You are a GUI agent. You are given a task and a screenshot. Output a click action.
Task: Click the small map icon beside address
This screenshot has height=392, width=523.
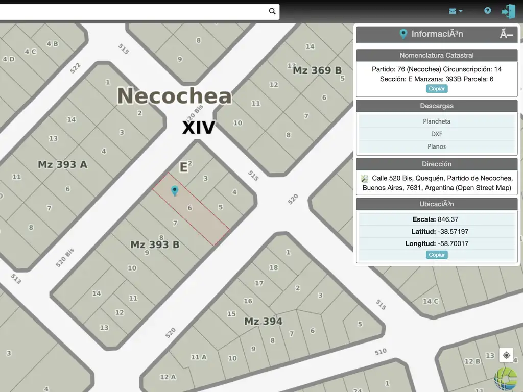(365, 178)
